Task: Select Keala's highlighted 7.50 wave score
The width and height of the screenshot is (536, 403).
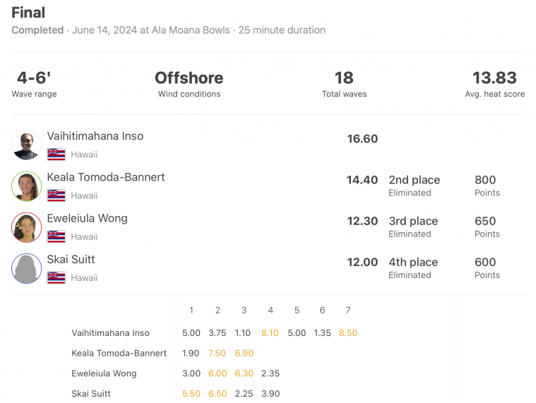Action: [217, 353]
